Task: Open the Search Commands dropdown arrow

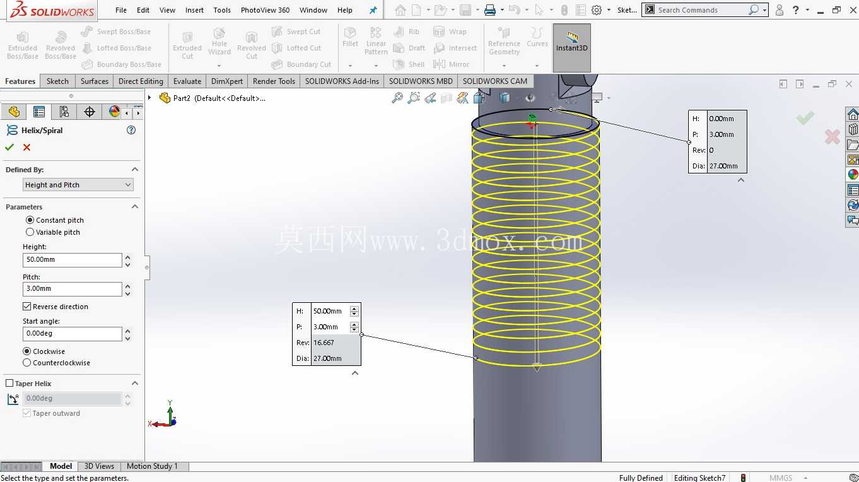Action: 764,10
